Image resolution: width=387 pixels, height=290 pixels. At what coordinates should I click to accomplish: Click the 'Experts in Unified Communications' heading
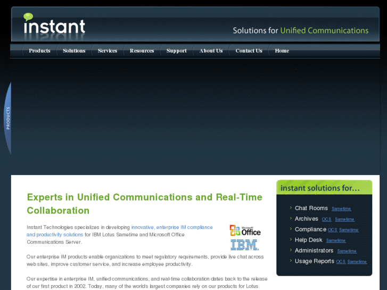(x=144, y=204)
